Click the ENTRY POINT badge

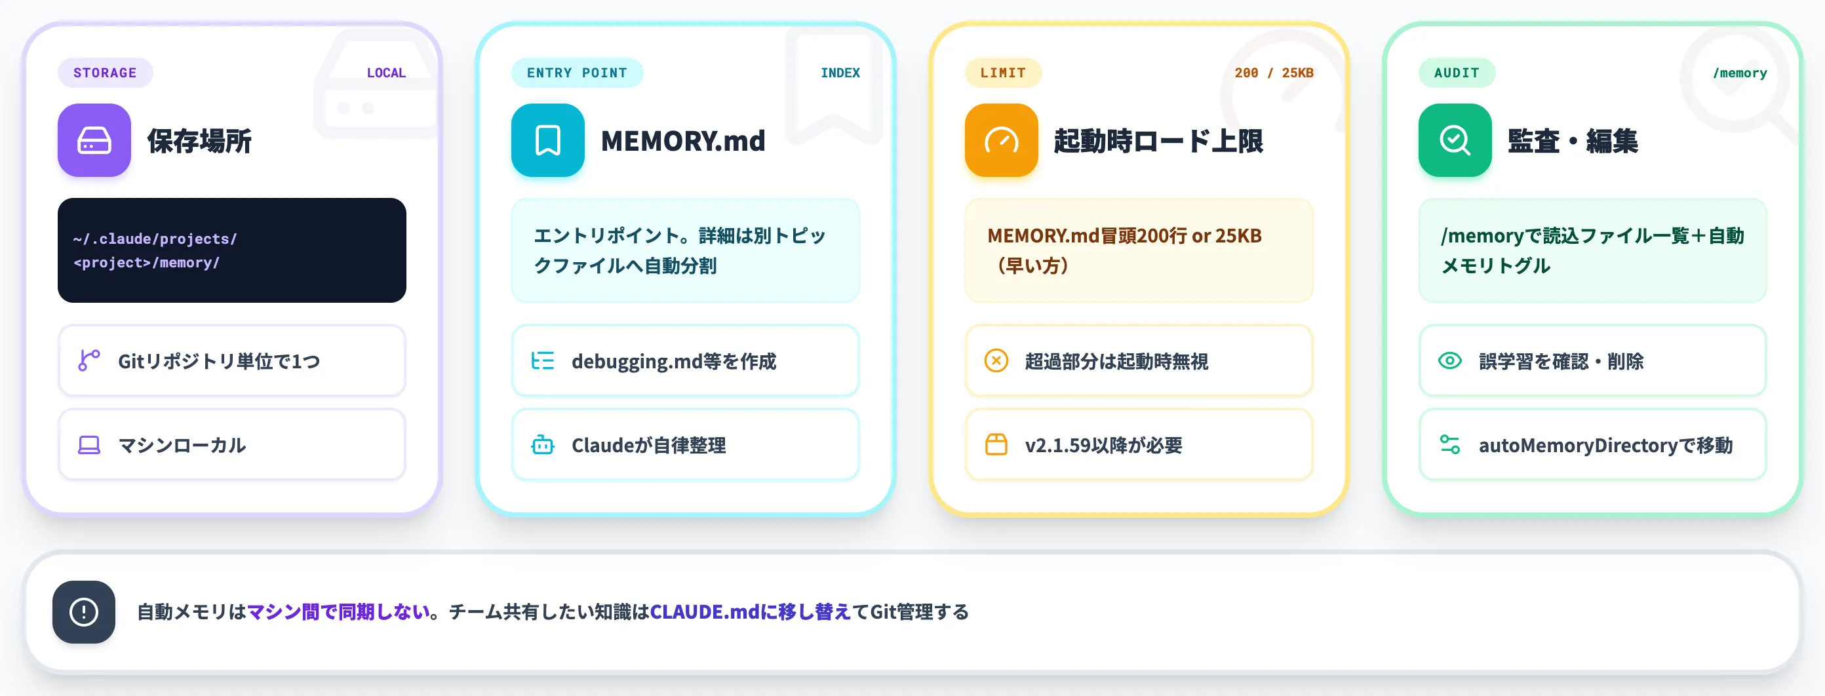(x=577, y=73)
